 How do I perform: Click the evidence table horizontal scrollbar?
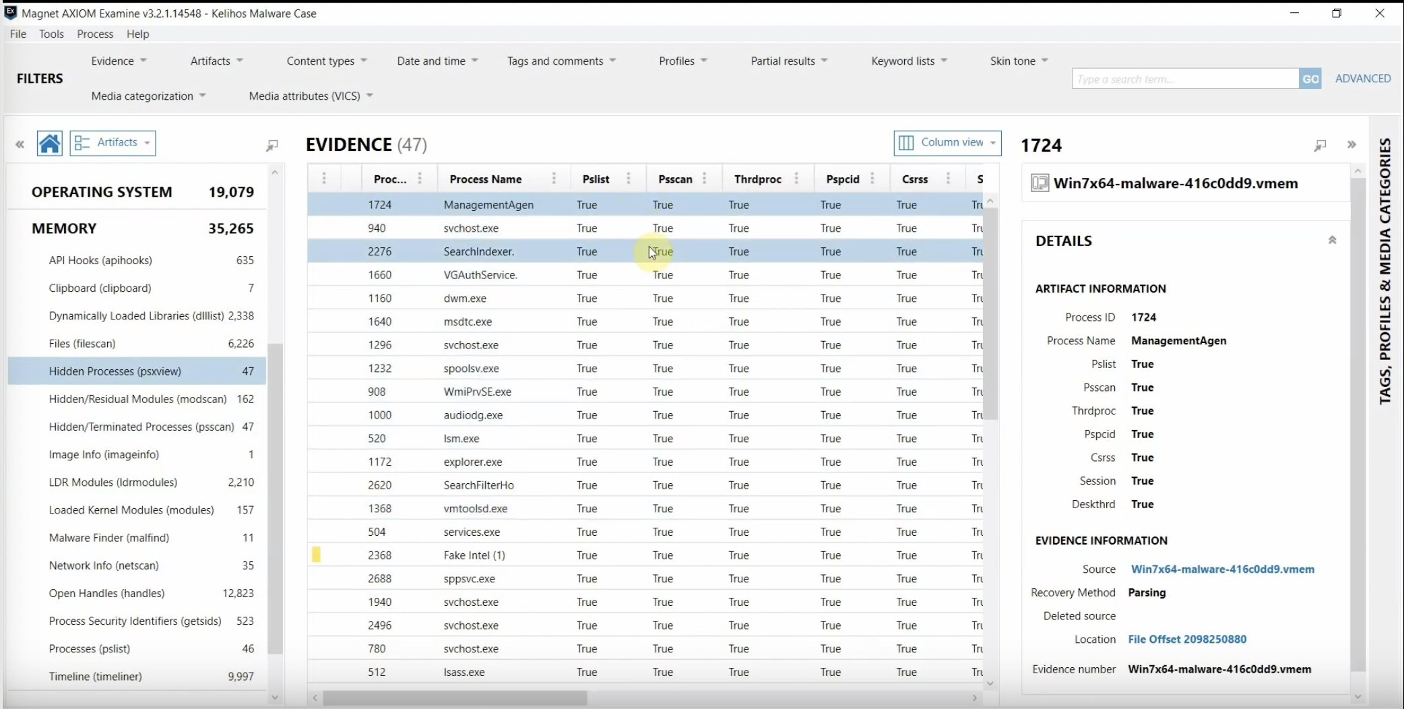point(455,698)
